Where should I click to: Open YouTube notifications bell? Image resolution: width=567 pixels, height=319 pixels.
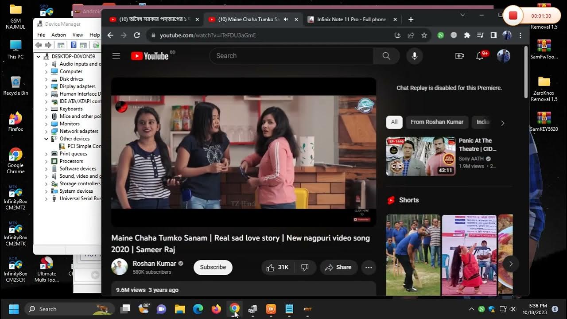[x=480, y=56]
